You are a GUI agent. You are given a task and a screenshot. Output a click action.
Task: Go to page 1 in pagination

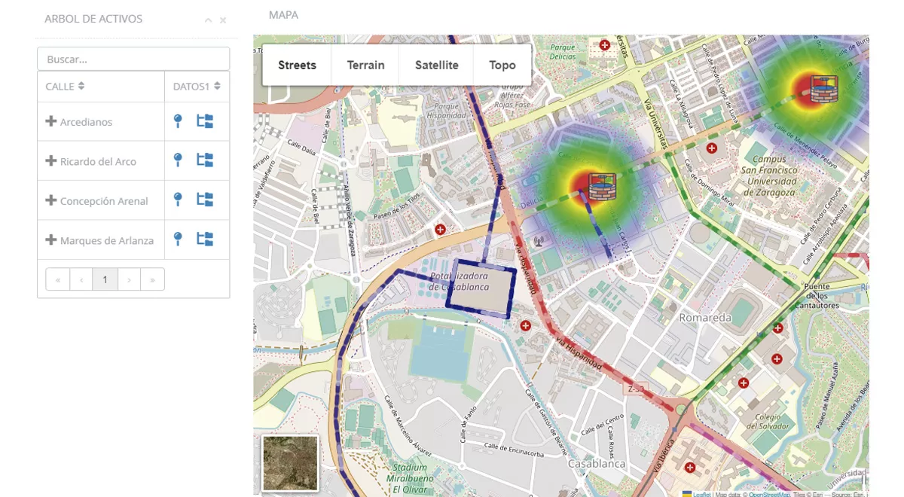105,279
